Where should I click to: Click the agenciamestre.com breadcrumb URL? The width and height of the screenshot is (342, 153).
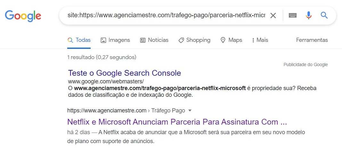tap(107, 111)
